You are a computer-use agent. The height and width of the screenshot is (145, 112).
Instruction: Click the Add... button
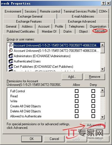72,77
